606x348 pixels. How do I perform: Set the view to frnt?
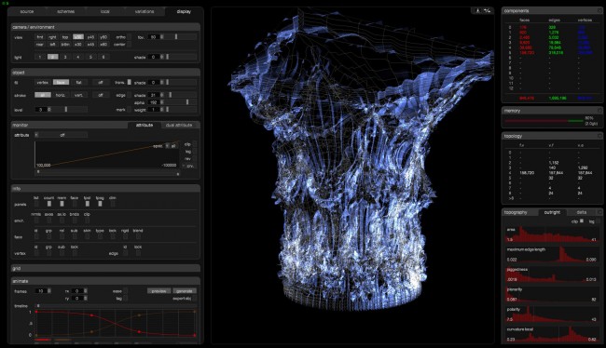tap(40, 37)
